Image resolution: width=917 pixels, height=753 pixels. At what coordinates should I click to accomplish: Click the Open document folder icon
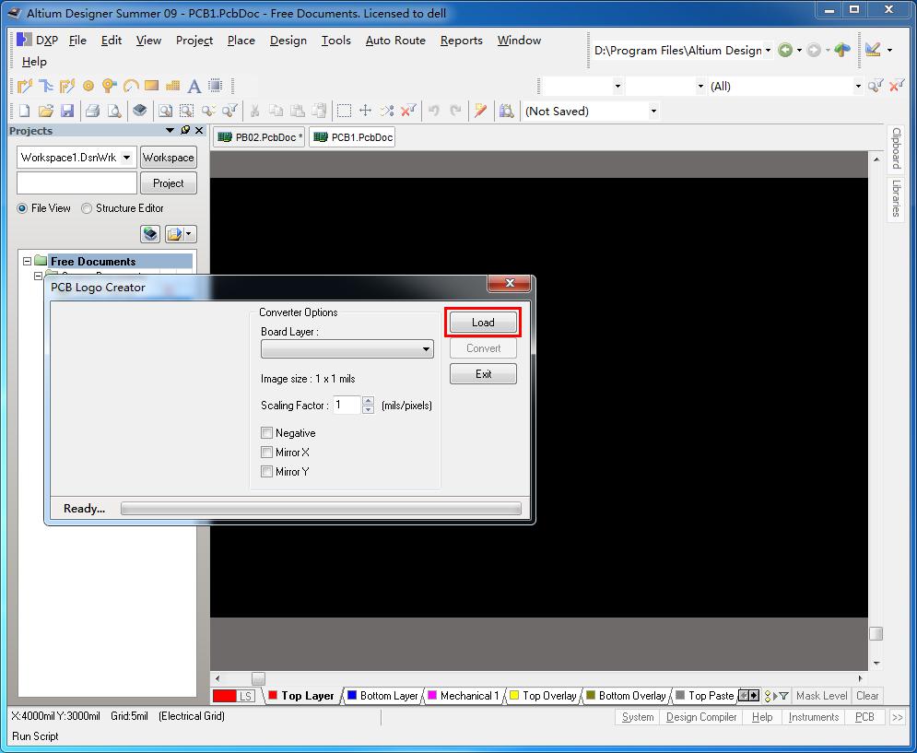45,111
